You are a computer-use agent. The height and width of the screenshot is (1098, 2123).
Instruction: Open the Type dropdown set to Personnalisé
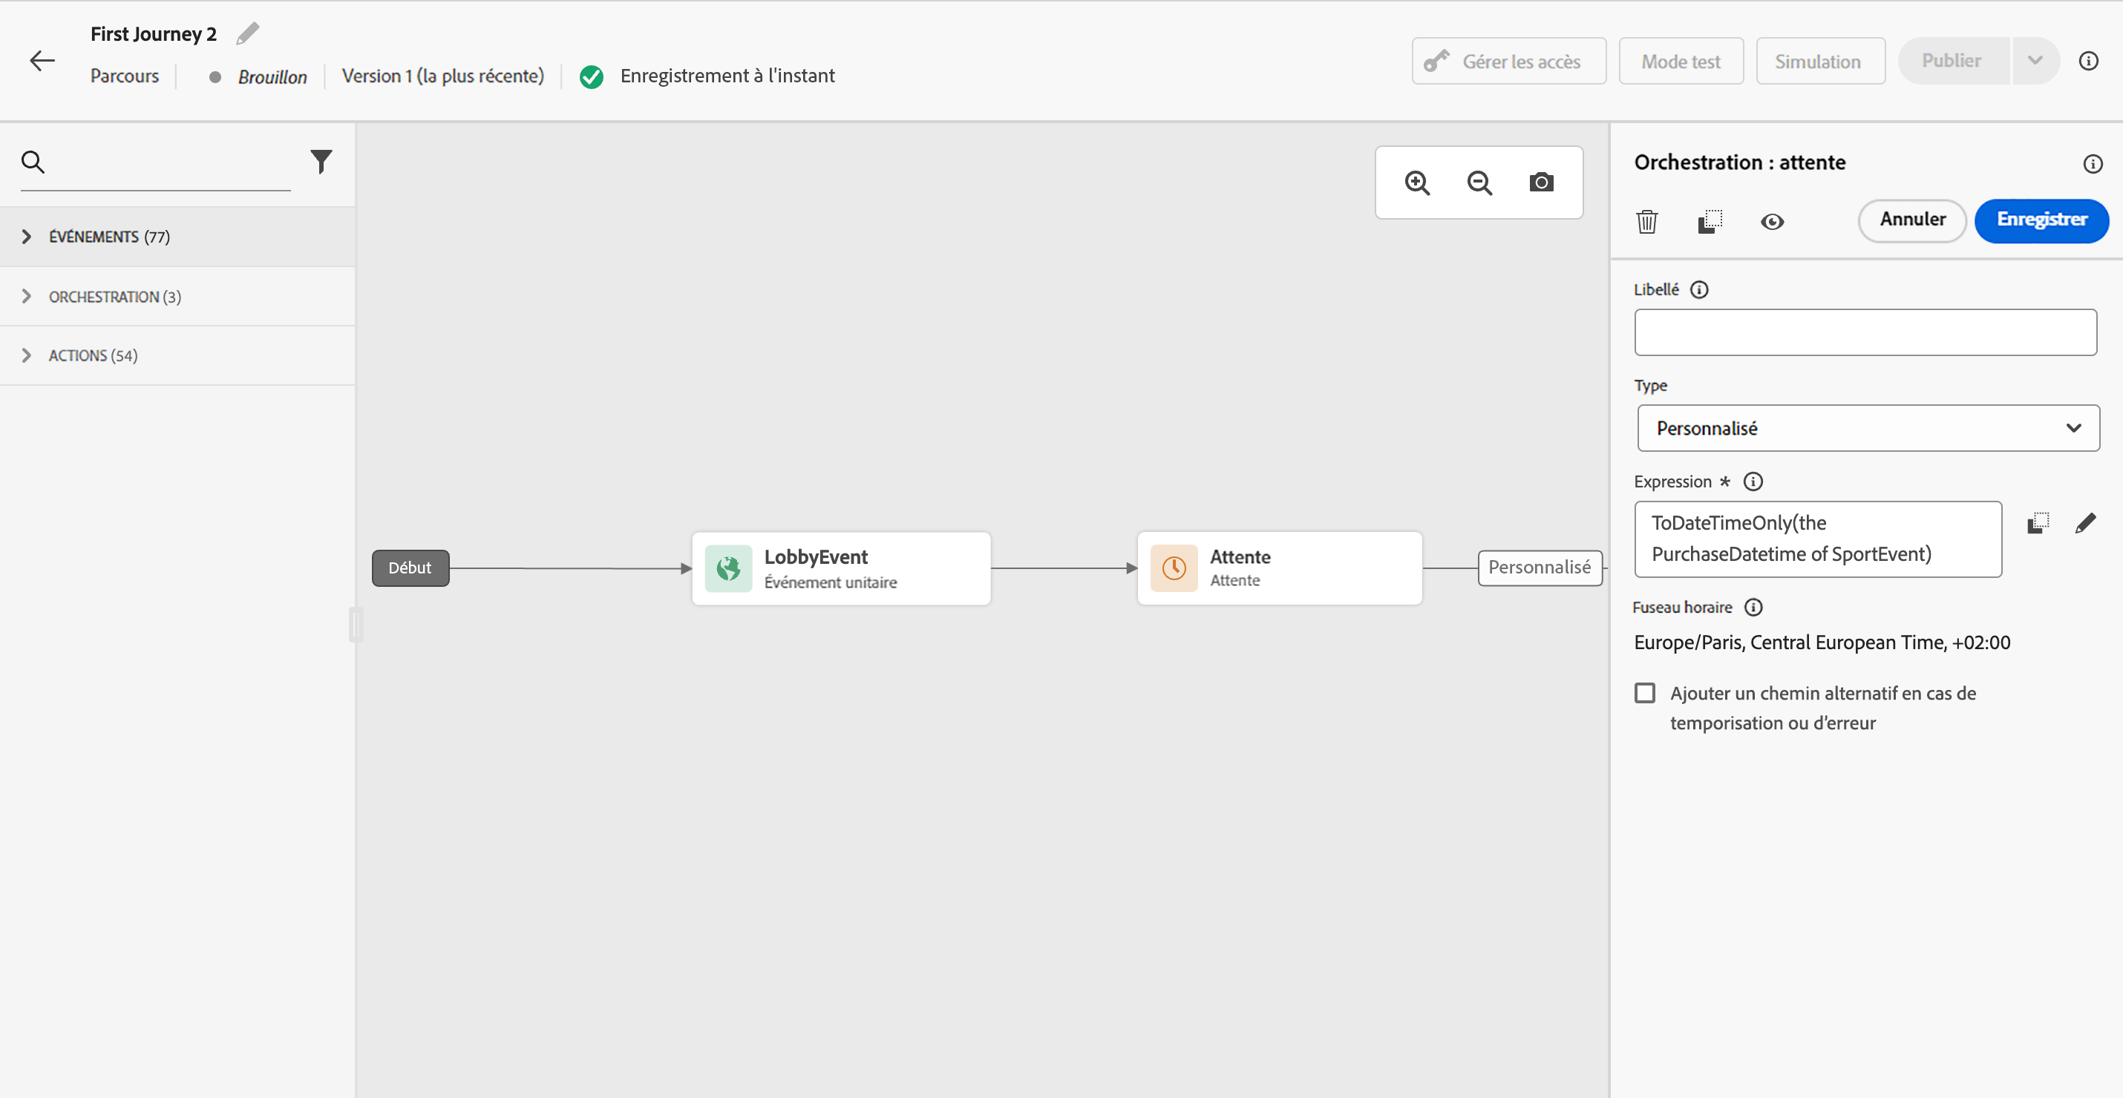click(x=1868, y=428)
